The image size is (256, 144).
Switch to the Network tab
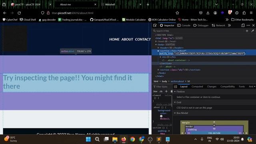coord(218,26)
